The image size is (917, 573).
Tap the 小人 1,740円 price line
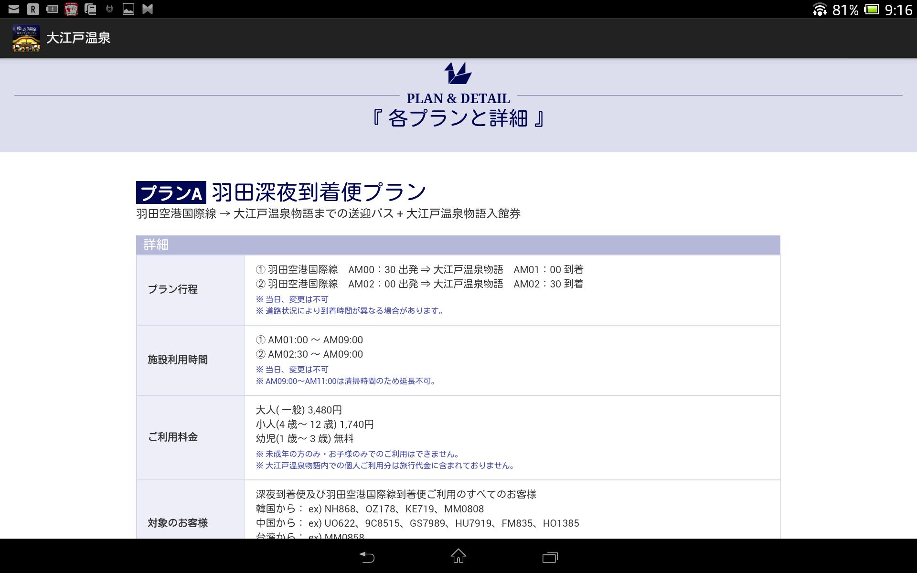coord(315,424)
